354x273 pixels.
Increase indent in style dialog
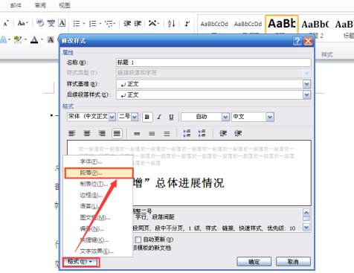pos(238,133)
